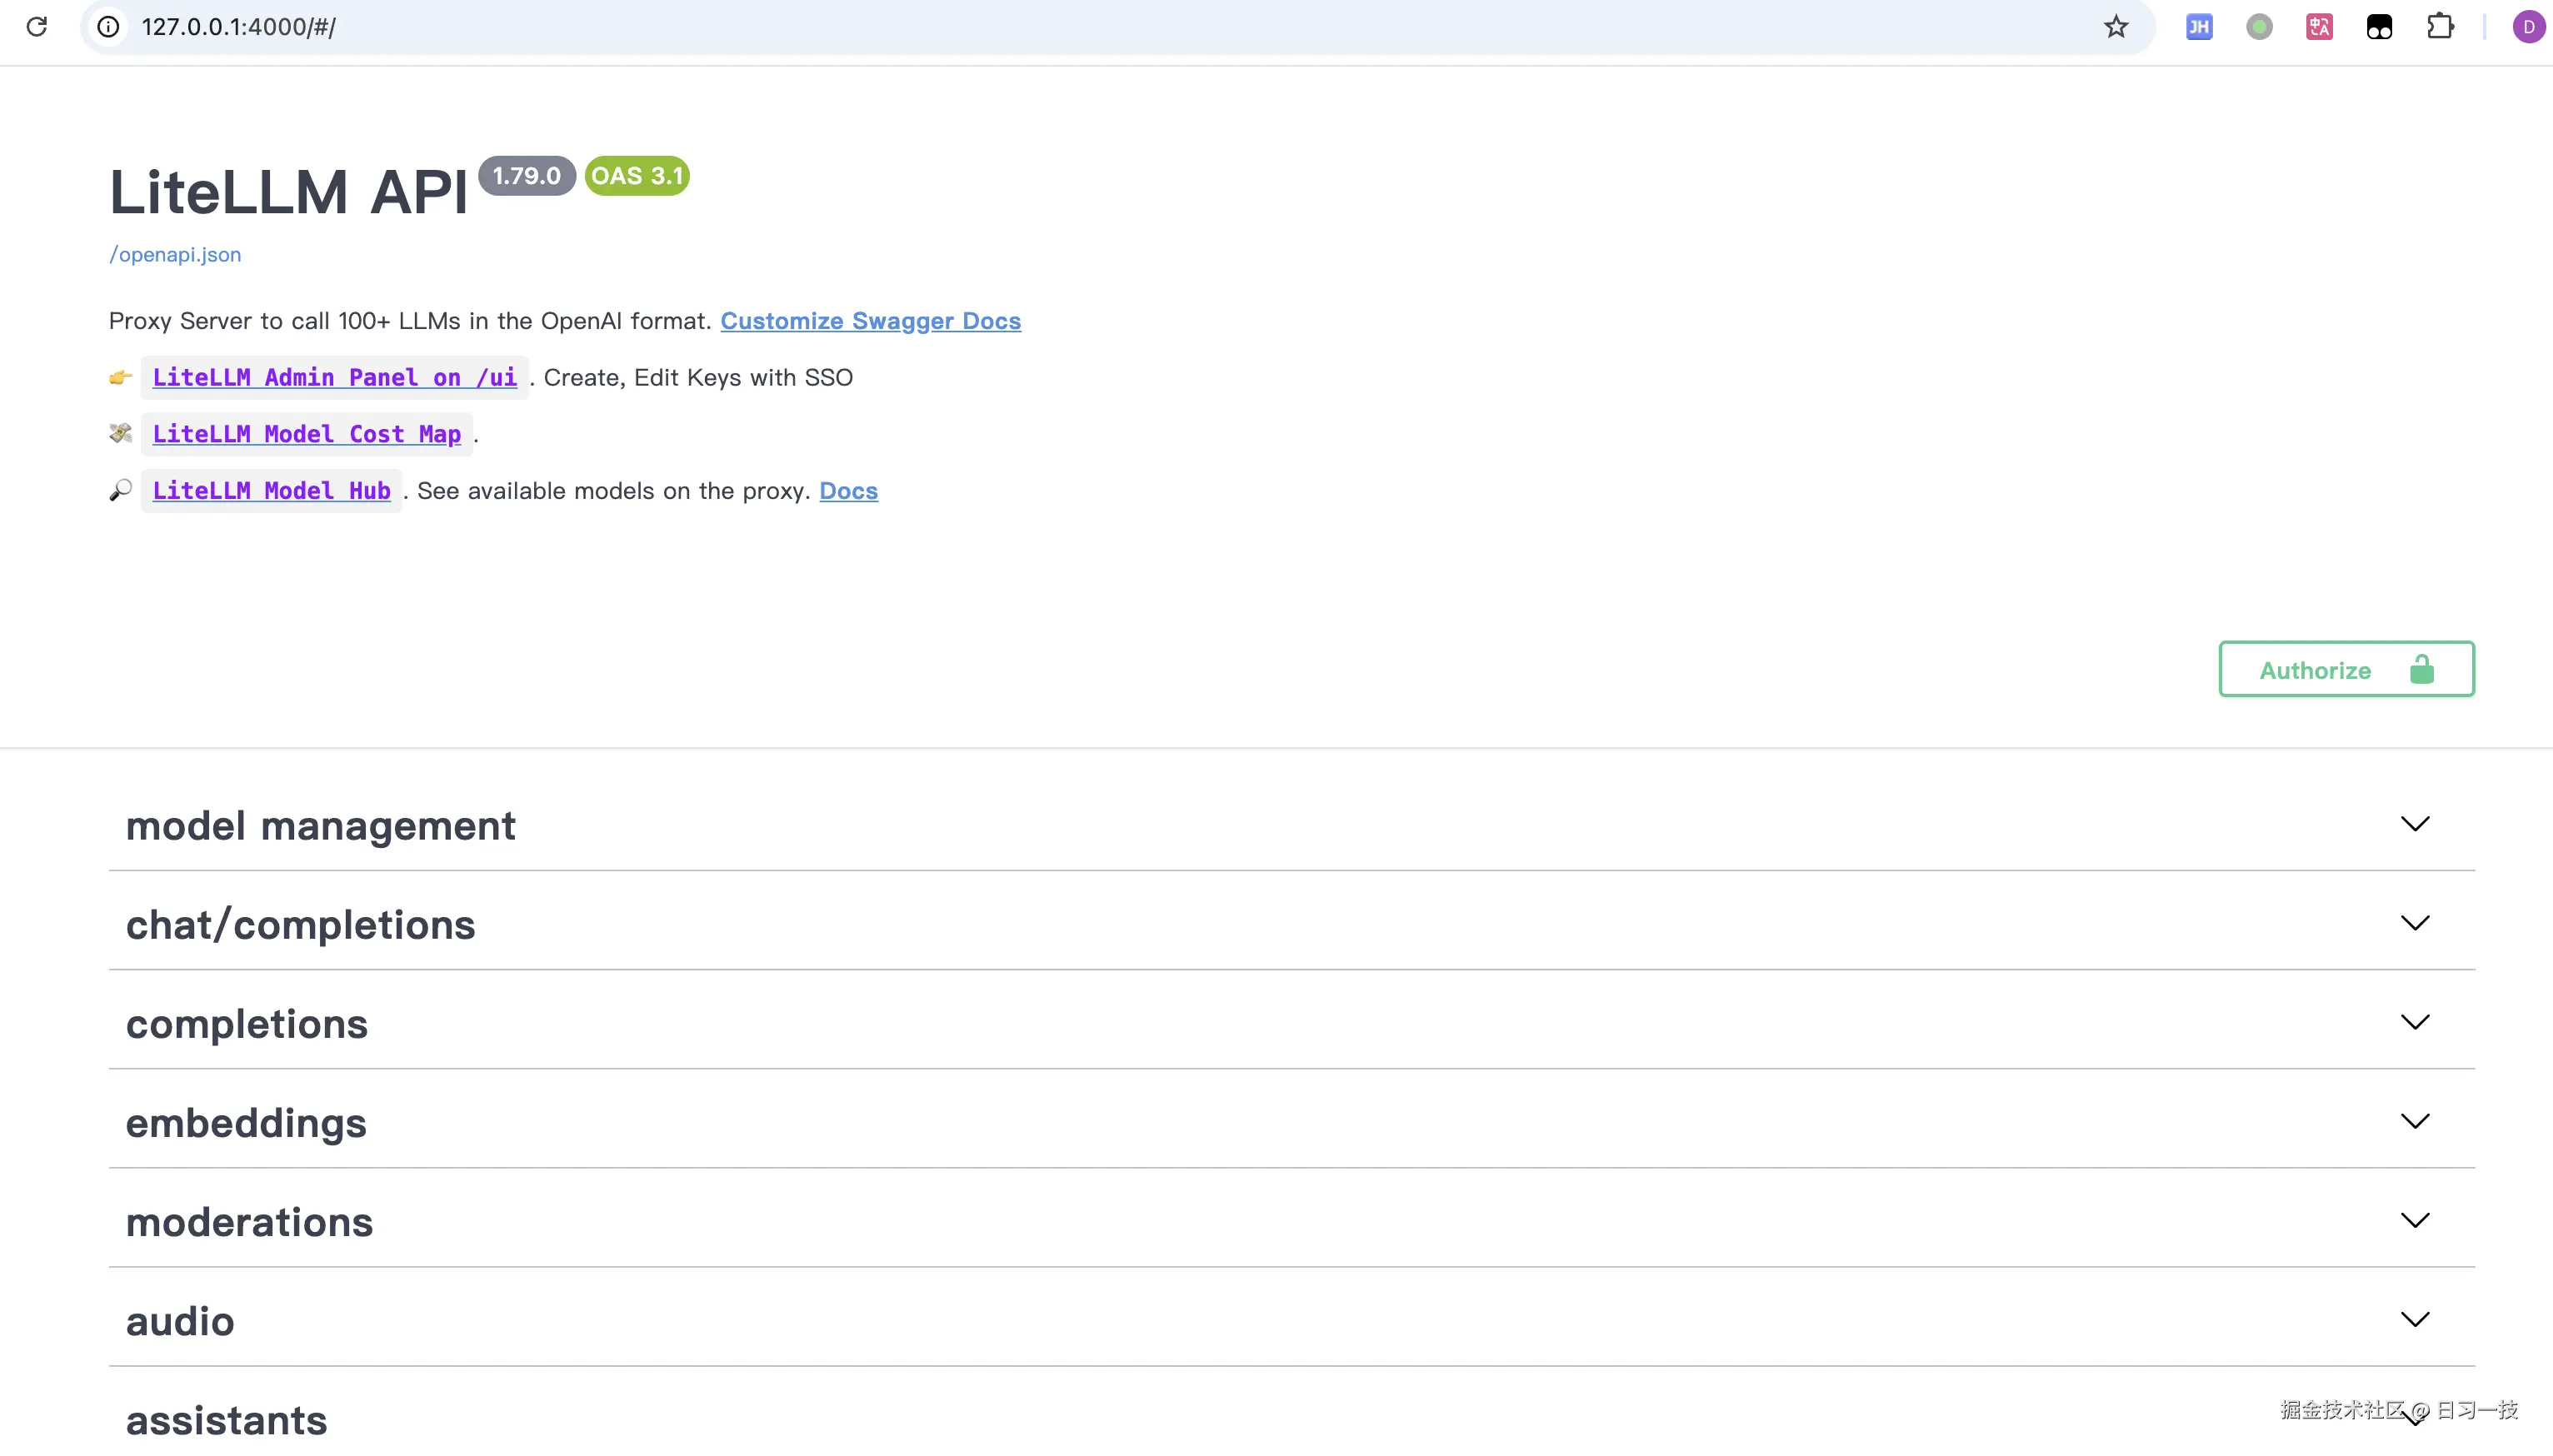Open the extensions puzzle-piece menu
The image size is (2553, 1456).
click(x=2440, y=27)
